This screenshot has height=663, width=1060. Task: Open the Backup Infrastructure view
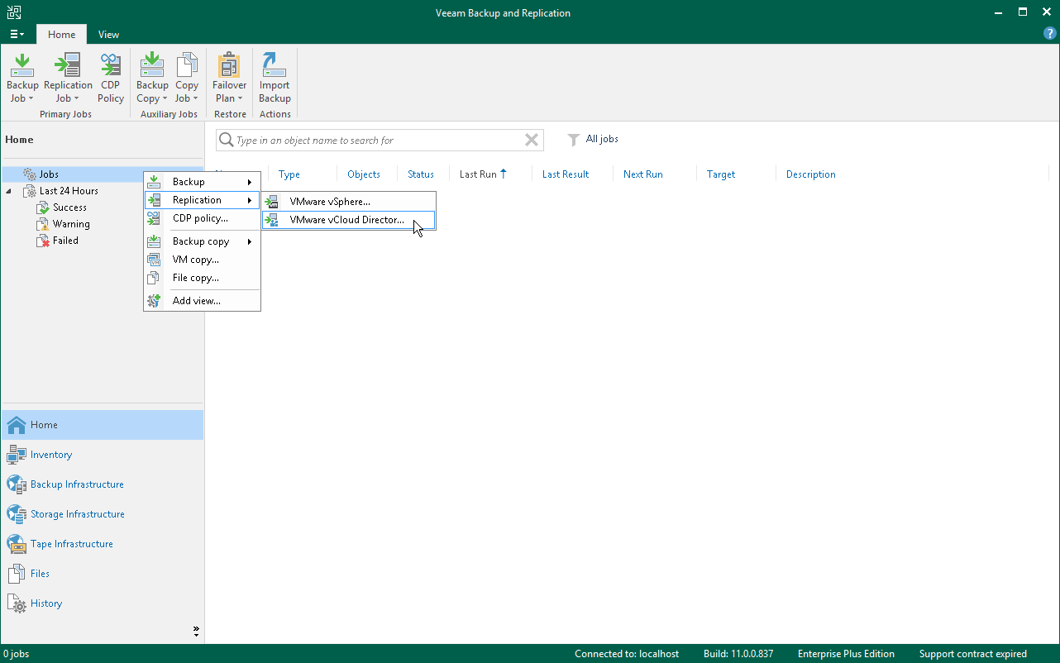[103, 484]
